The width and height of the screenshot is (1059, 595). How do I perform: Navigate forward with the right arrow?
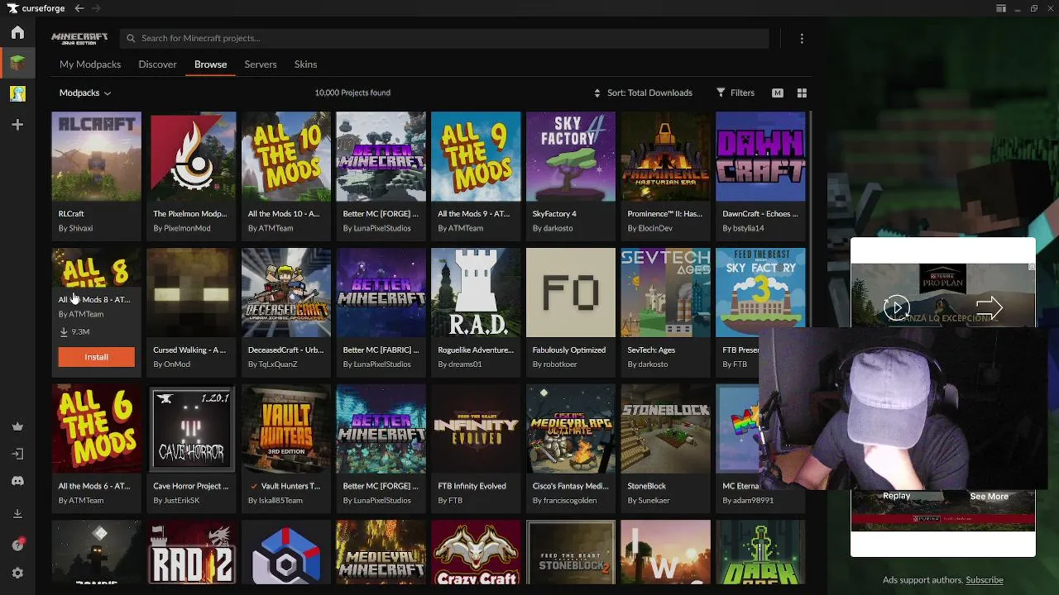click(x=96, y=8)
